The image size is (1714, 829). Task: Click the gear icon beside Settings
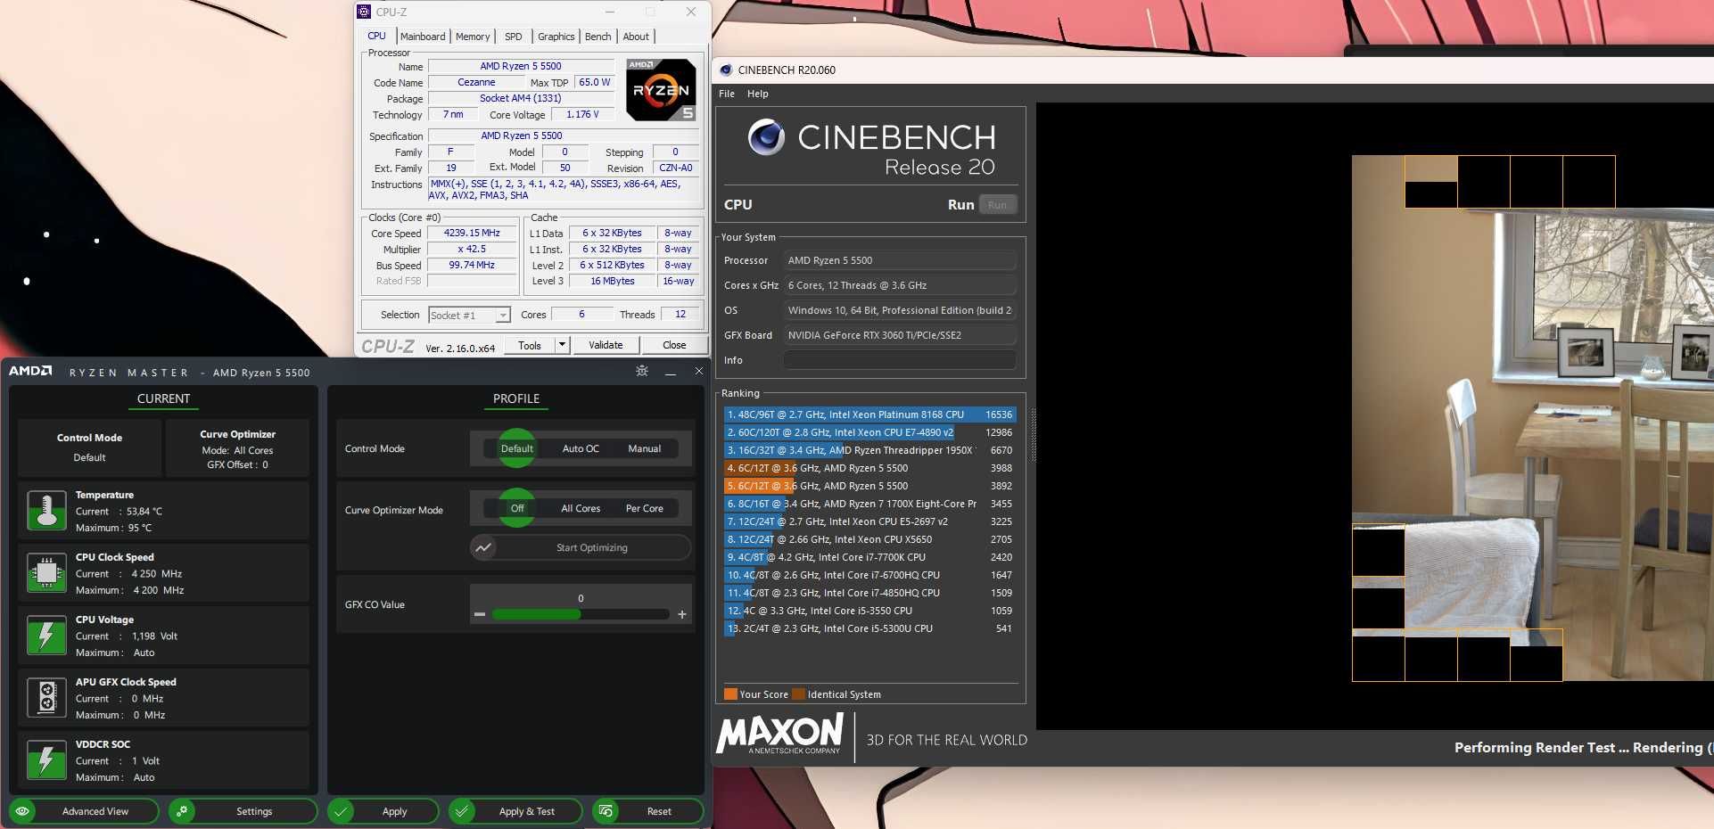point(182,811)
